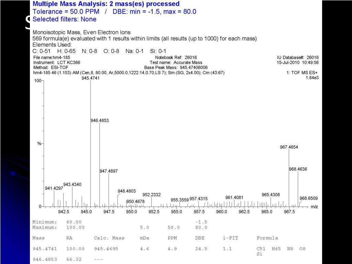The width and height of the screenshot is (352, 264).
Task: Click the Method: ESI-TOF text
Action: click(x=51, y=67)
